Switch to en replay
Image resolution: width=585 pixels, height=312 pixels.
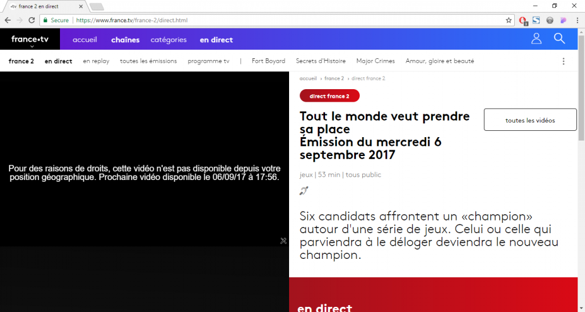click(x=96, y=61)
